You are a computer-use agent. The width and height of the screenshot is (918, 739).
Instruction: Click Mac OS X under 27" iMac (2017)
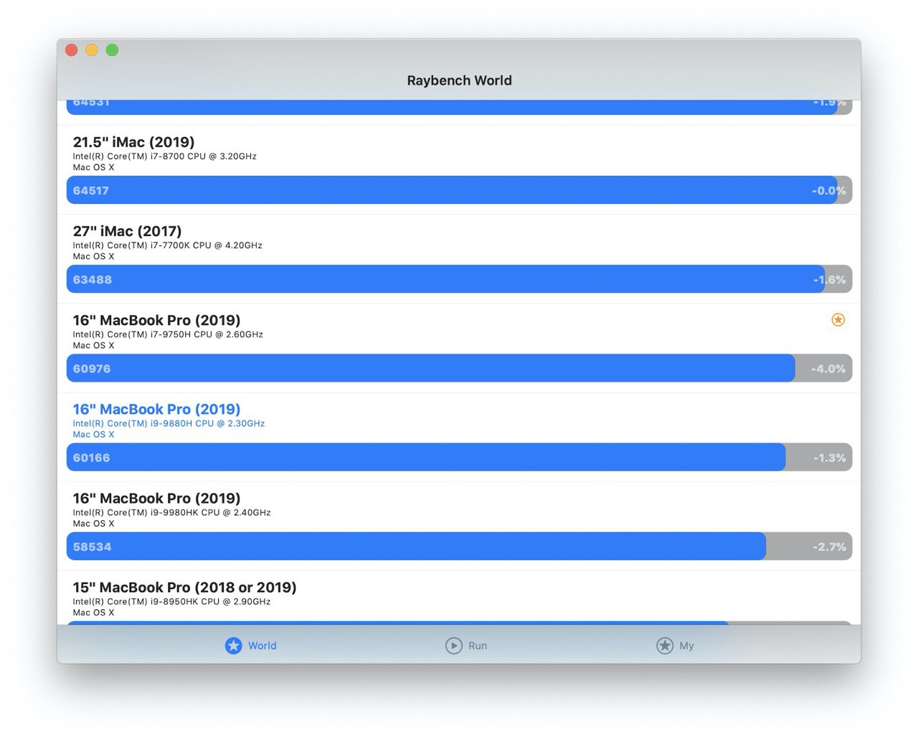(93, 256)
